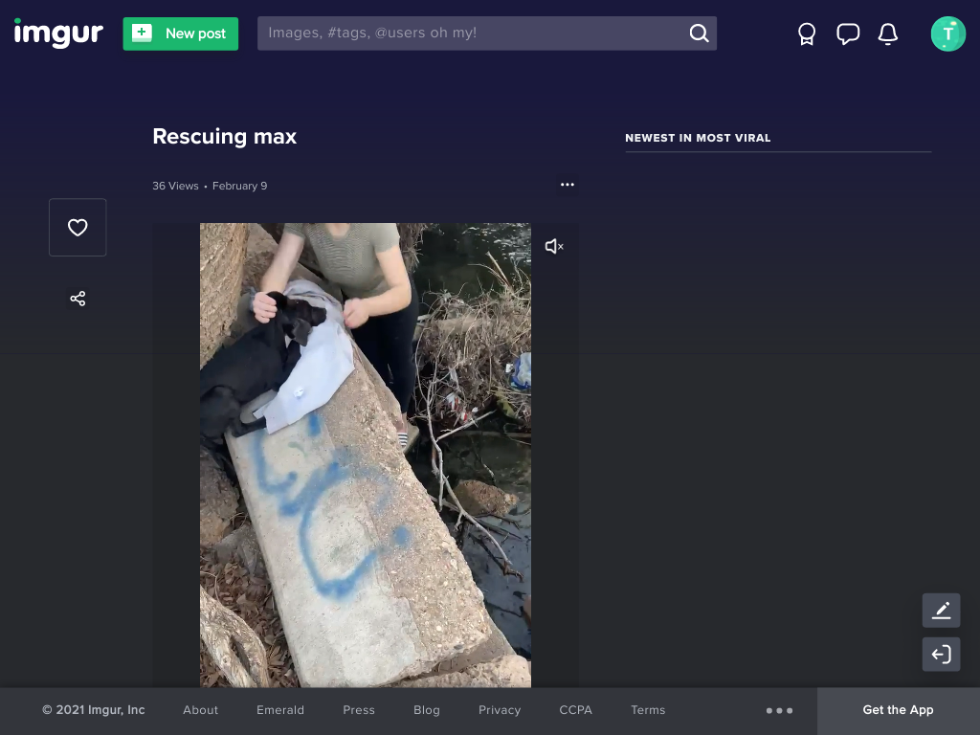The width and height of the screenshot is (980, 735).
Task: Select the Rescuing max post title
Action: (x=224, y=136)
